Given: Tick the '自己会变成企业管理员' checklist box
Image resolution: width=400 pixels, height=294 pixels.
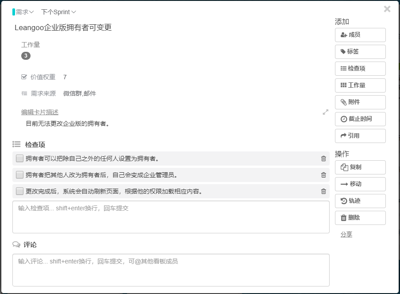Looking at the screenshot, I should (19, 175).
